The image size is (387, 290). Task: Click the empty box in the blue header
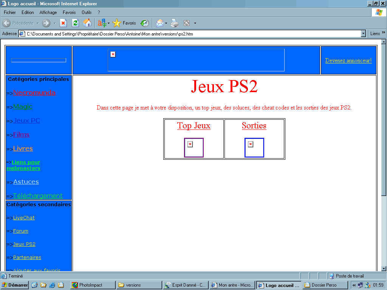39,60
